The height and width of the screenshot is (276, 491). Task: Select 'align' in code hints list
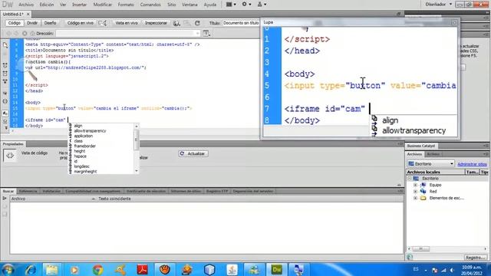pos(78,126)
